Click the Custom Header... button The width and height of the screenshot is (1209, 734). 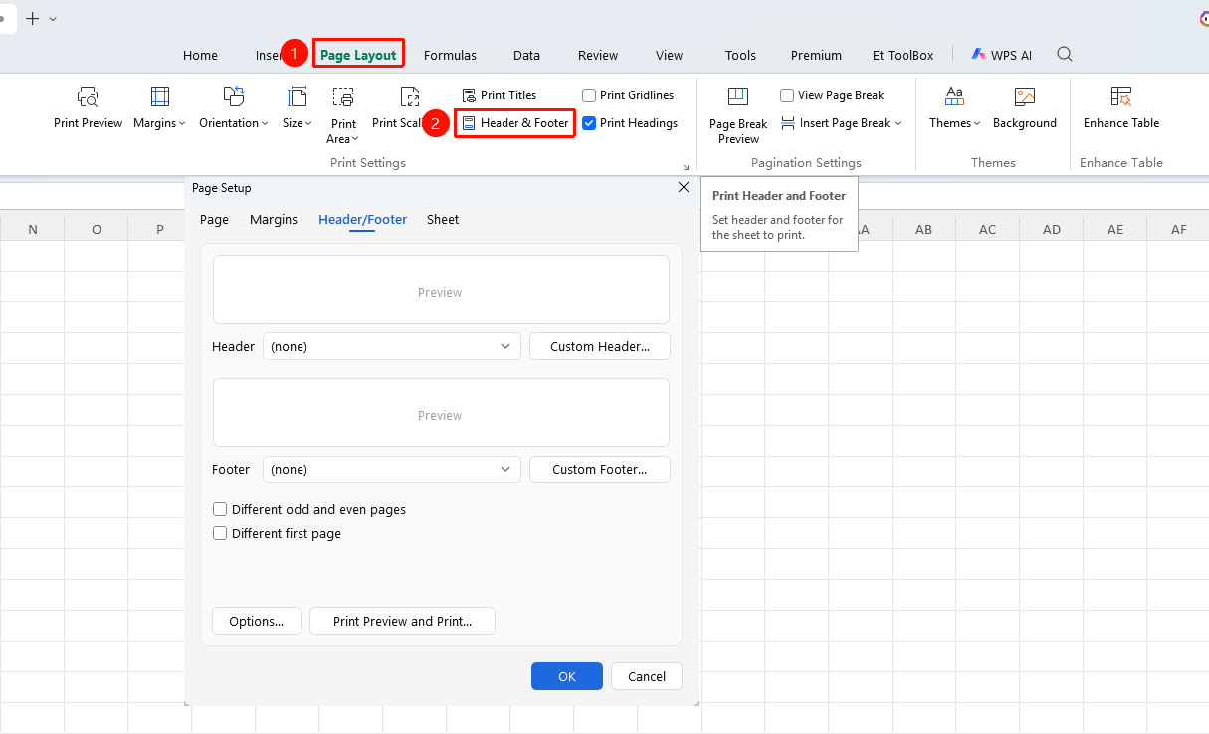[600, 346]
